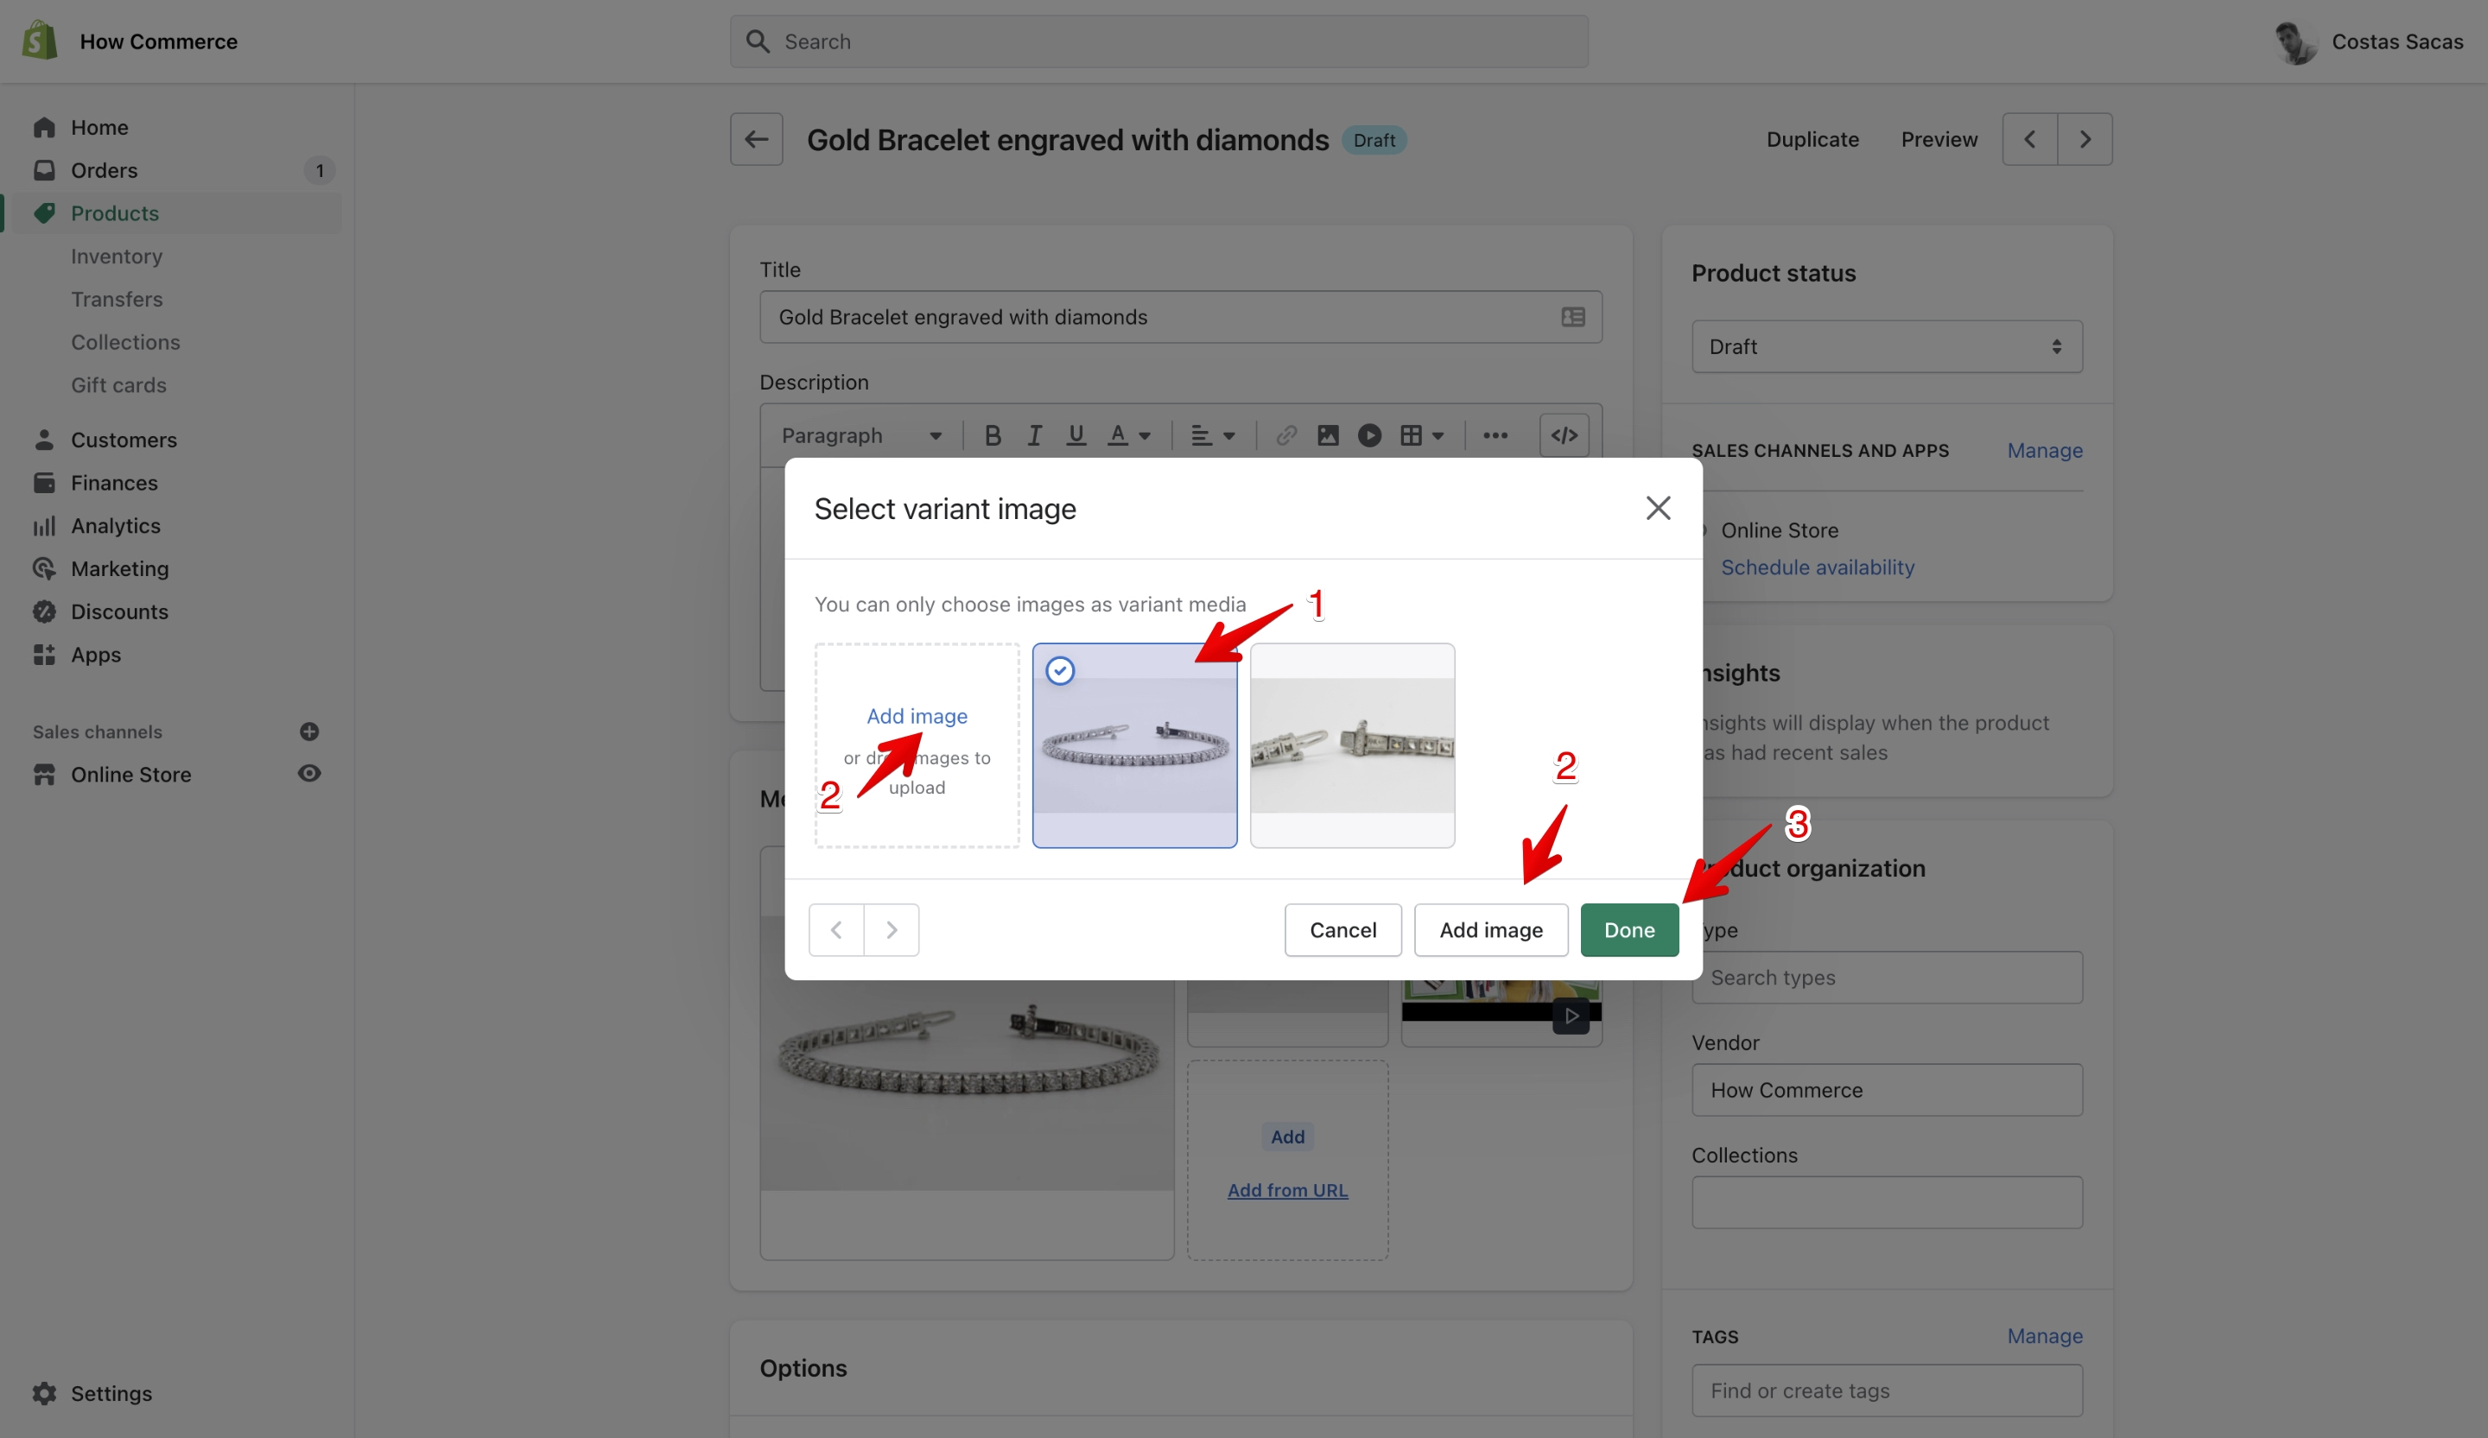Select the bracelet clasp close-up thumbnail

[x=1352, y=745]
